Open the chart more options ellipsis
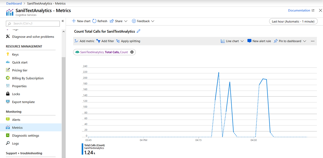Screen dimensions: 323x158 coord(312,41)
